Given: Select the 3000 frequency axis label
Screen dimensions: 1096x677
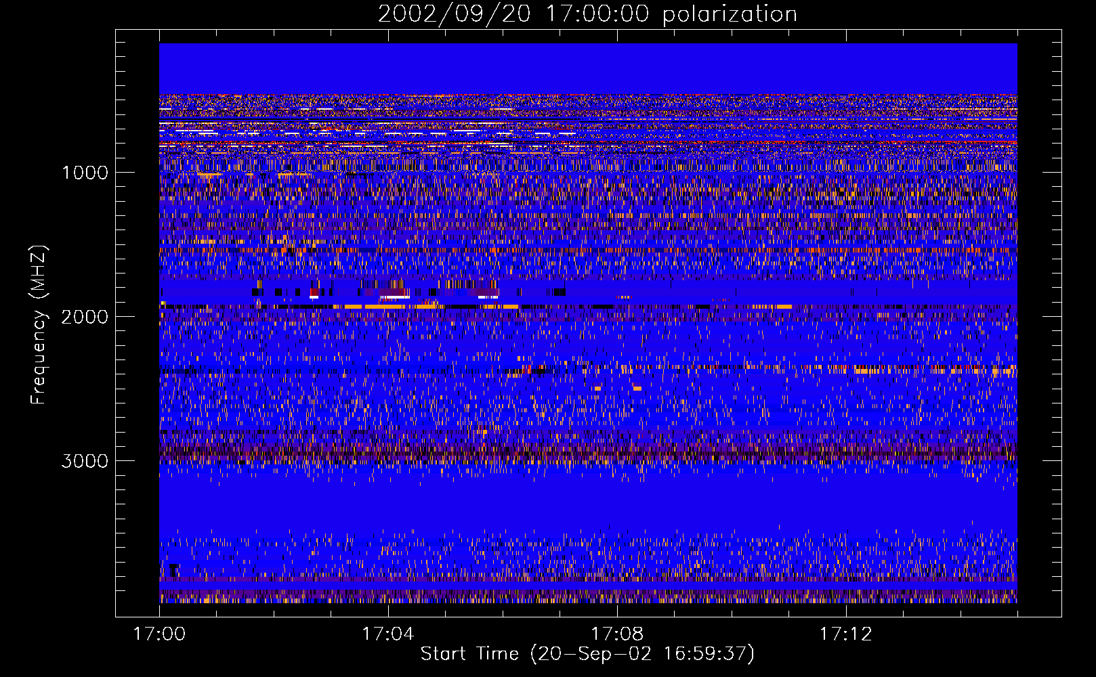Looking at the screenshot, I should point(85,461).
